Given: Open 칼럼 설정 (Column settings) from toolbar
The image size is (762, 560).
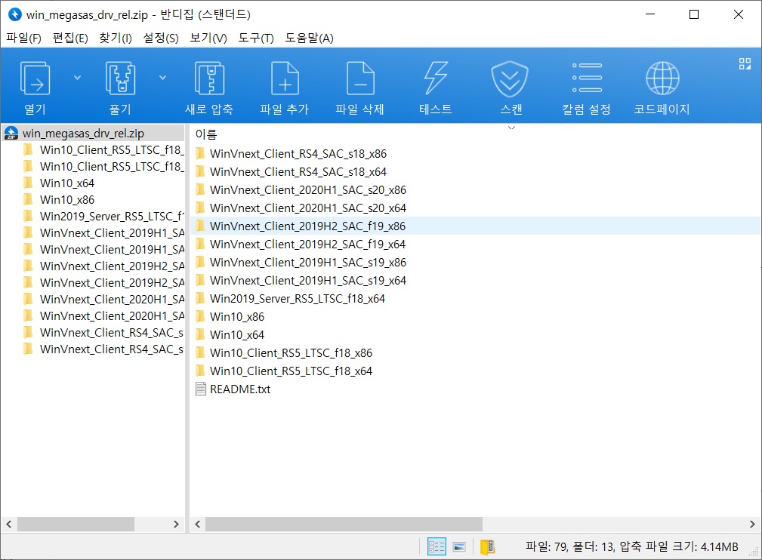Looking at the screenshot, I should coord(587,78).
